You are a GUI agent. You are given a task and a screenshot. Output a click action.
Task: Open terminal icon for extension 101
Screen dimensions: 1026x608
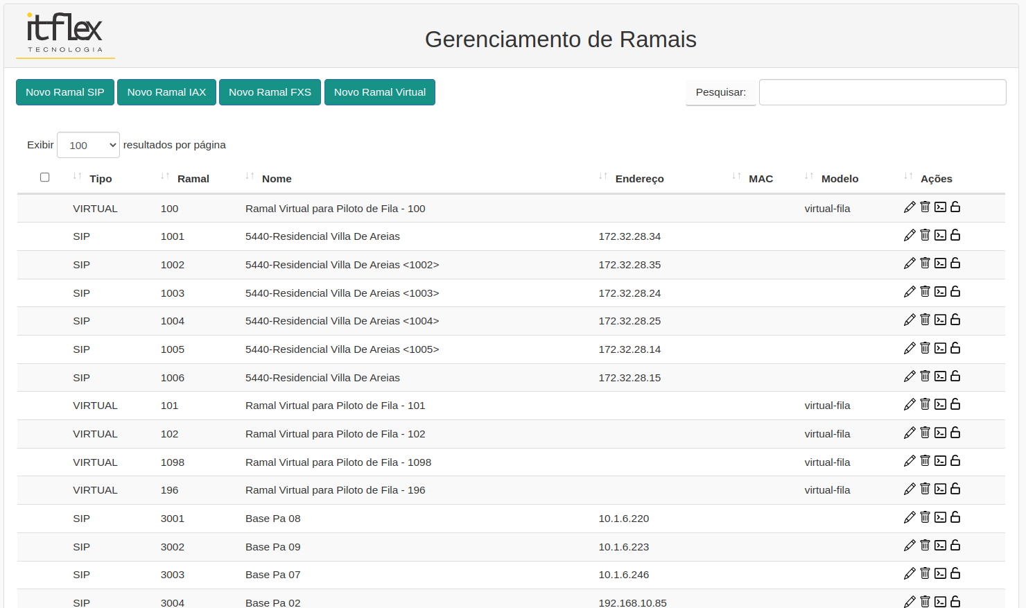[940, 404]
